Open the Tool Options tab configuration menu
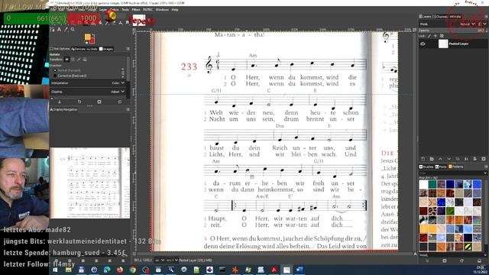 tap(128, 49)
